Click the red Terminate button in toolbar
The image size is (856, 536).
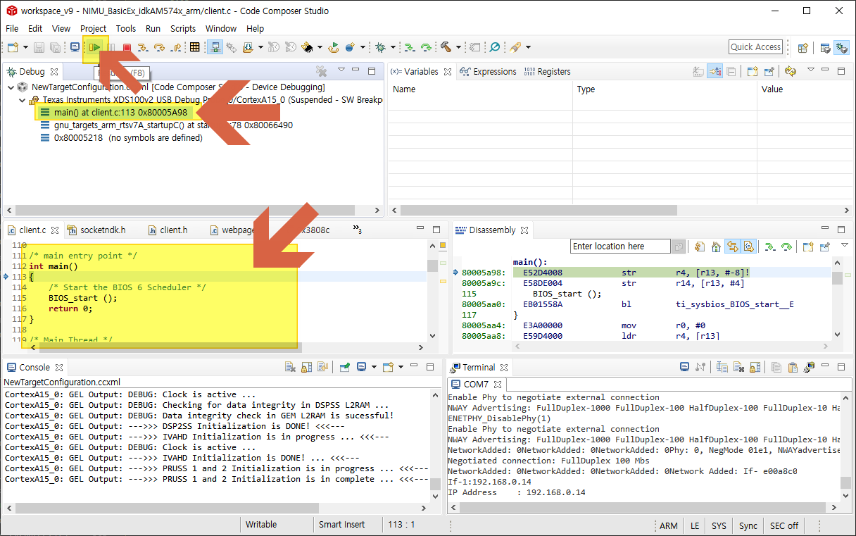pyautogui.click(x=127, y=47)
